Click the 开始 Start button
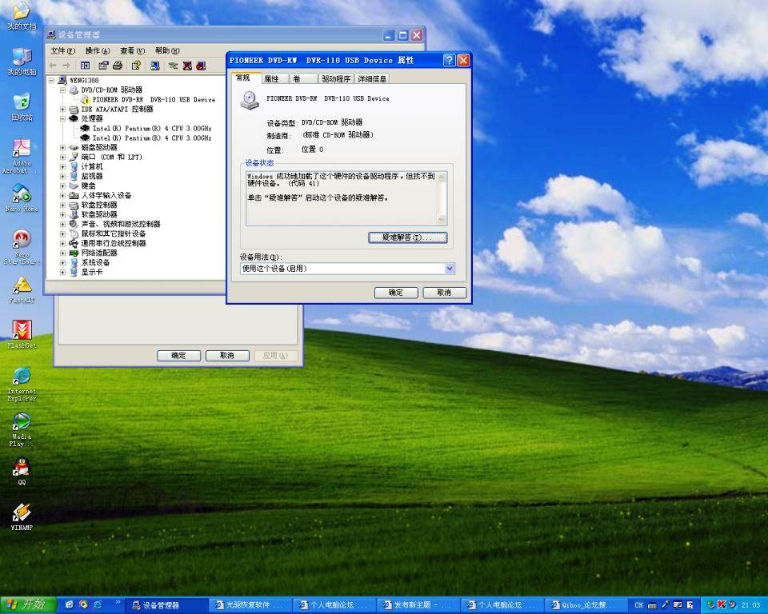The height and width of the screenshot is (614, 768). click(29, 604)
